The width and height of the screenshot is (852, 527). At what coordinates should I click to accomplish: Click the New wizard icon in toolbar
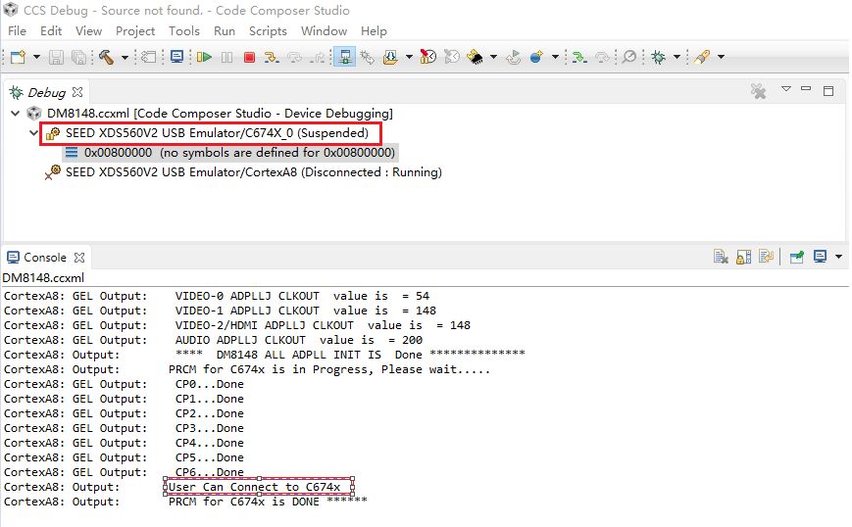(18, 57)
